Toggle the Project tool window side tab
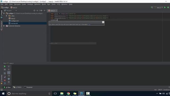Image resolution: width=170 pixels, height=96 pixels. coord(2,14)
